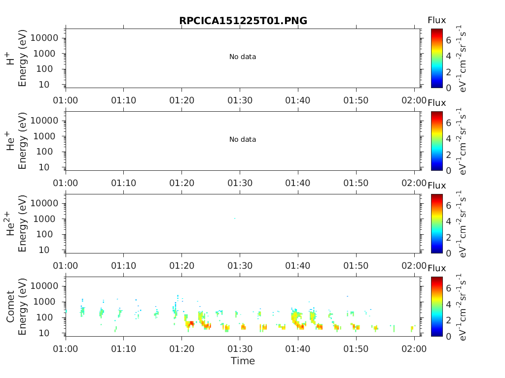The height and width of the screenshot is (378, 505).
Task: Click the H+ colorbar units label eV-1cm-2sr-1s-1
Action: point(462,59)
